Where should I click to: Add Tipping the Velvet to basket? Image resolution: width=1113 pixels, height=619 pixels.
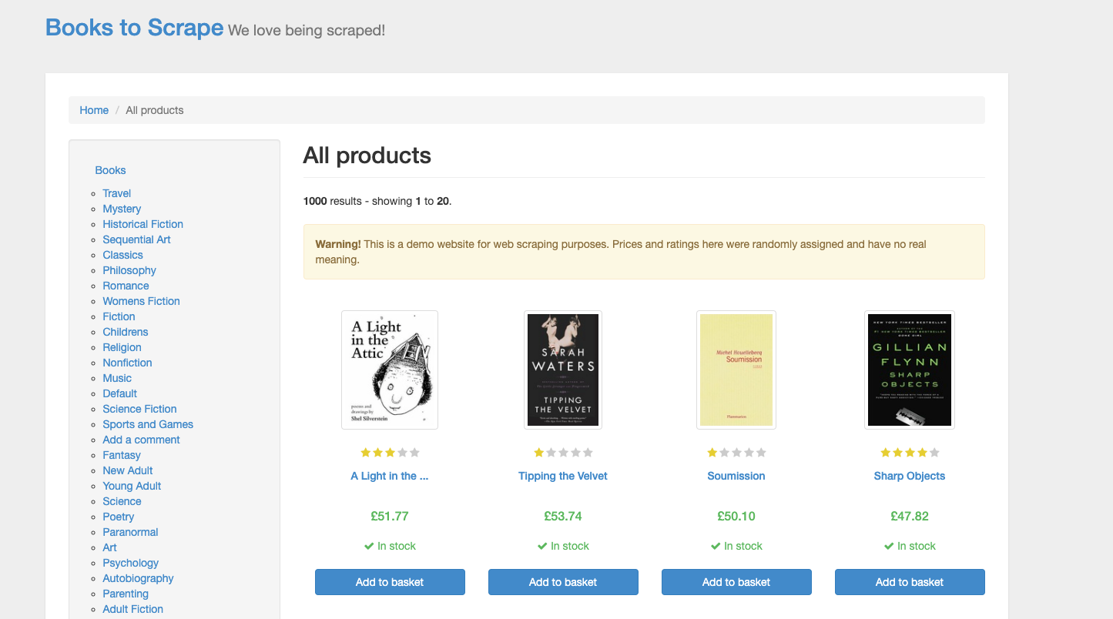563,582
